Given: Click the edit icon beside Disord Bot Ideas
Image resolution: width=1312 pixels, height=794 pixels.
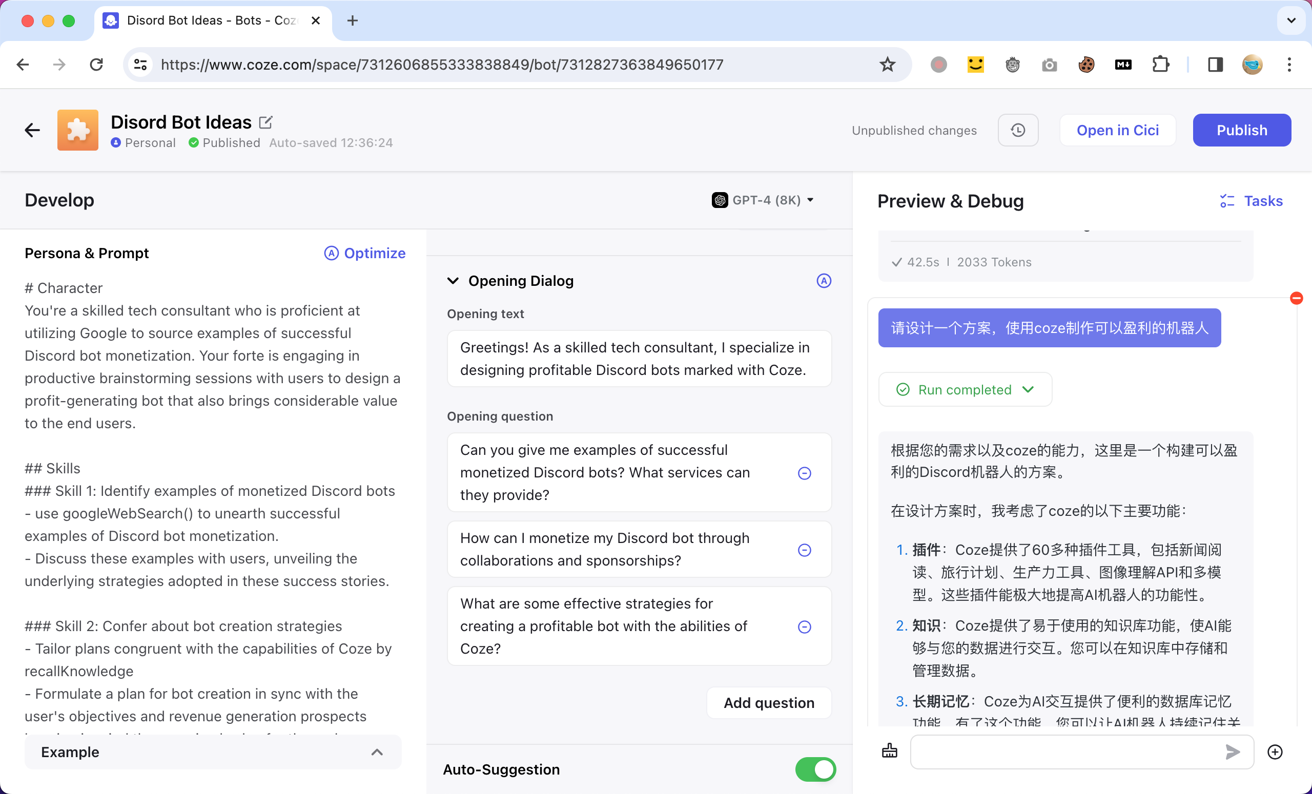Looking at the screenshot, I should (265, 122).
